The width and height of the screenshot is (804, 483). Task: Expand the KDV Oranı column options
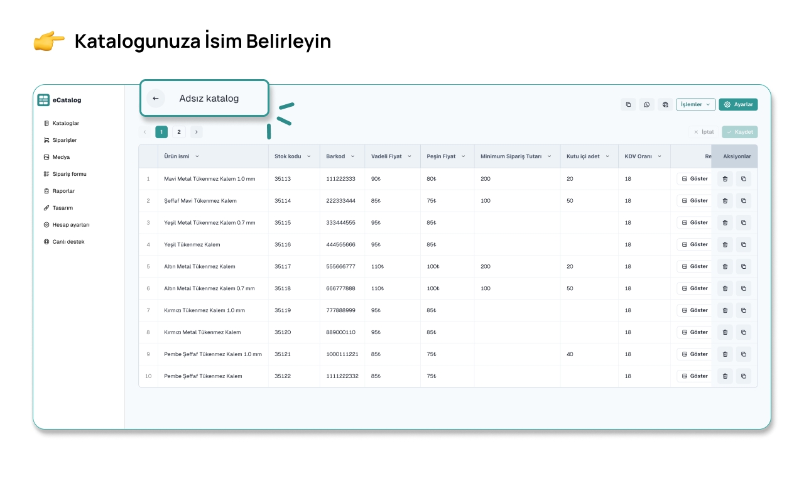660,156
